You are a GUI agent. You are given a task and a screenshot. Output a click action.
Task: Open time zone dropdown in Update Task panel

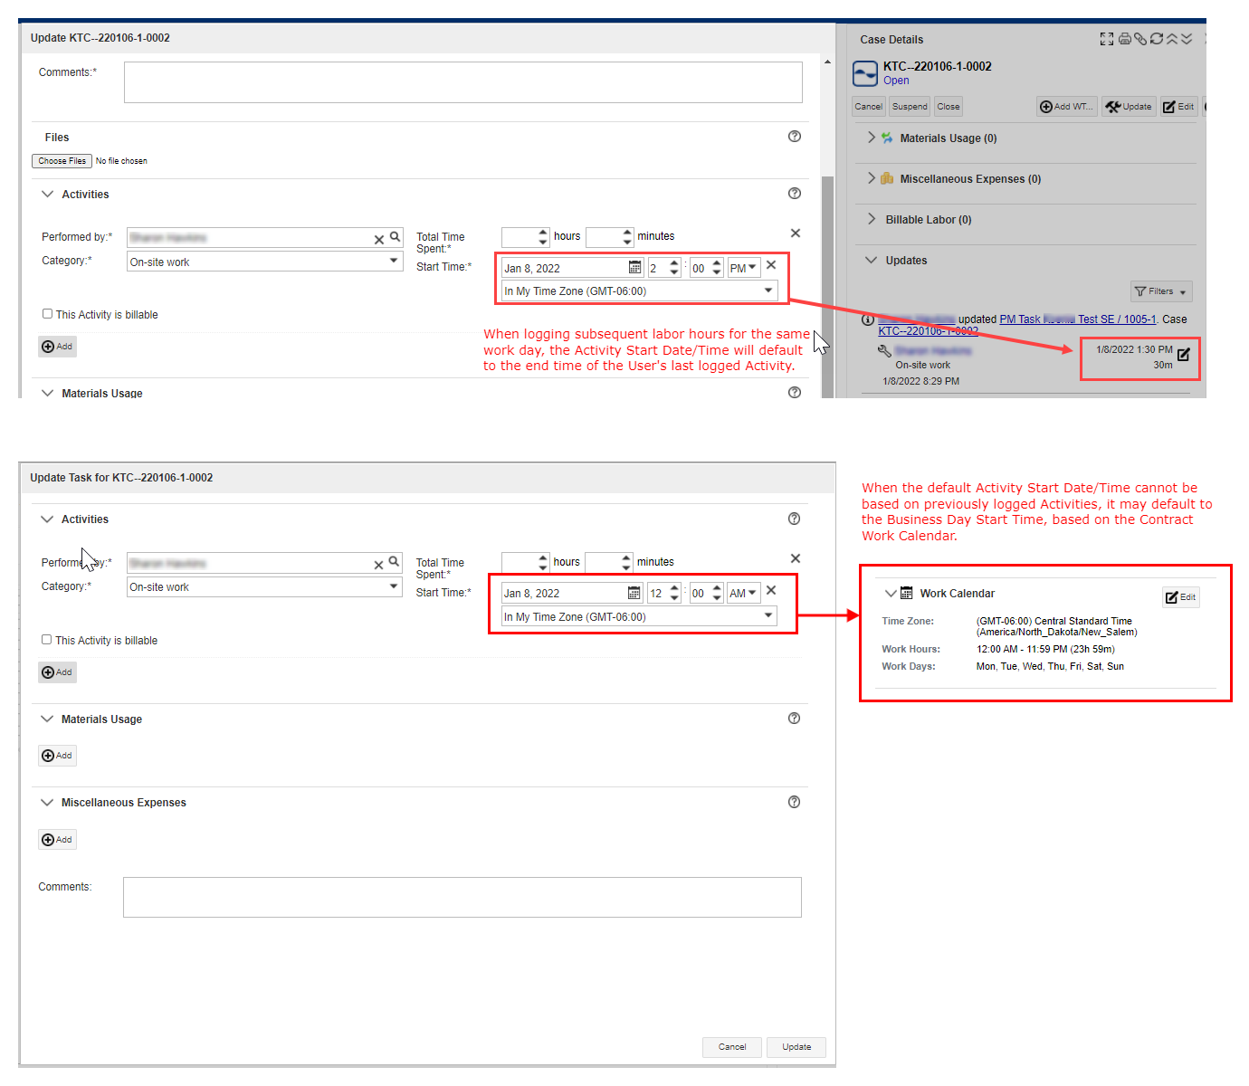click(x=768, y=616)
